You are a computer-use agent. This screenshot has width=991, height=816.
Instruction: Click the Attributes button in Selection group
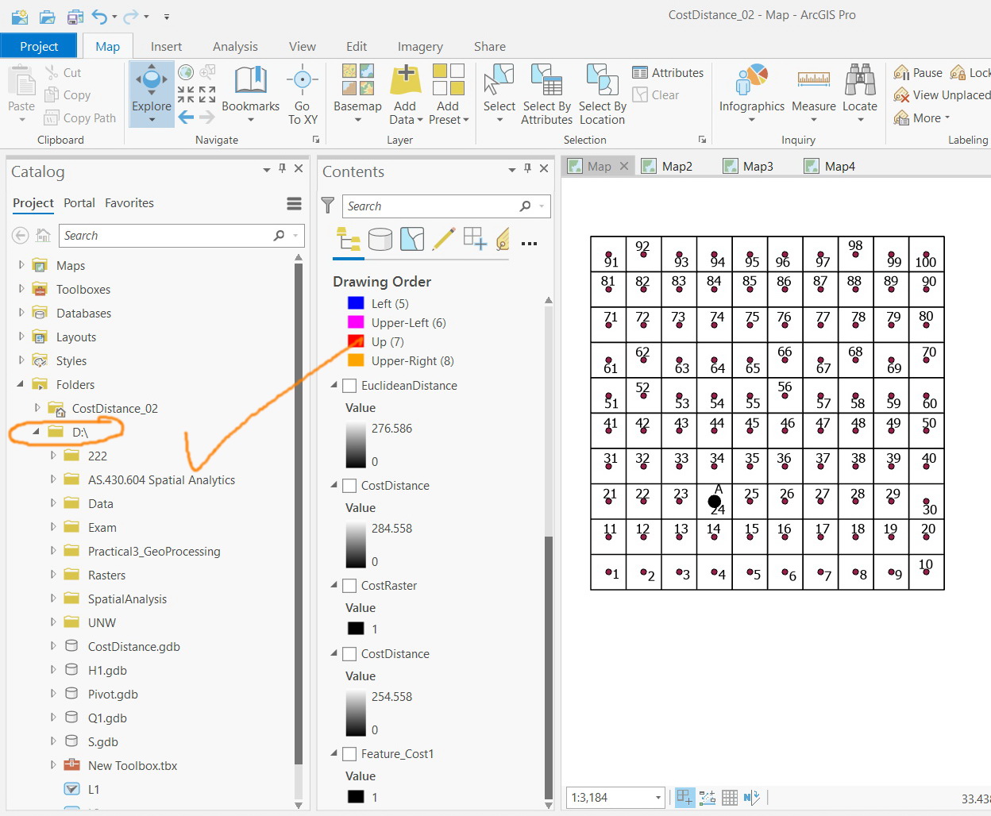click(x=668, y=73)
